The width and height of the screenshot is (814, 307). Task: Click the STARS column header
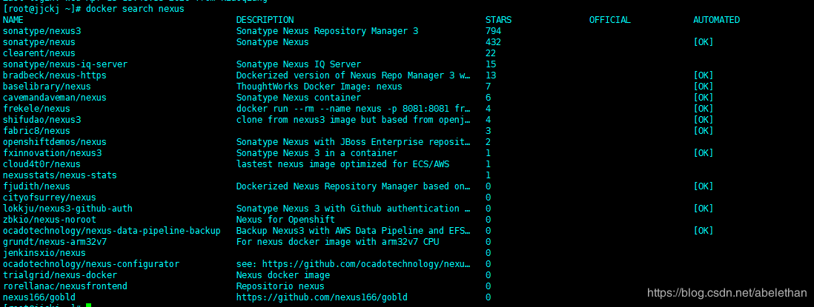498,20
